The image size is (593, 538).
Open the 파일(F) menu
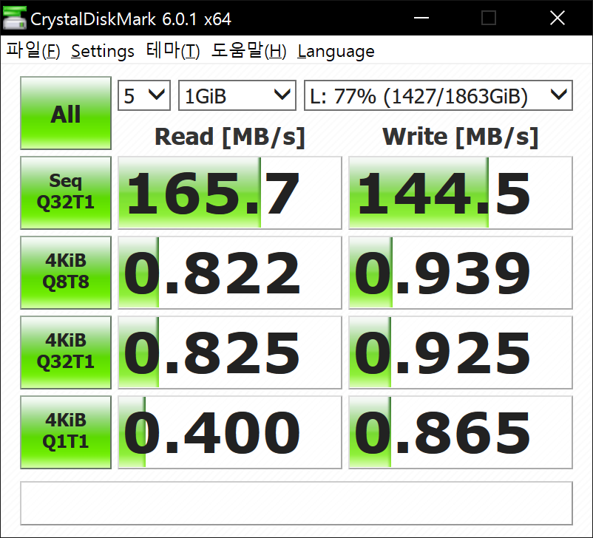pyautogui.click(x=33, y=51)
